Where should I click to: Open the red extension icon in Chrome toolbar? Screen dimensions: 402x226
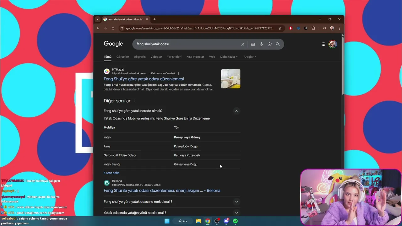(x=291, y=28)
